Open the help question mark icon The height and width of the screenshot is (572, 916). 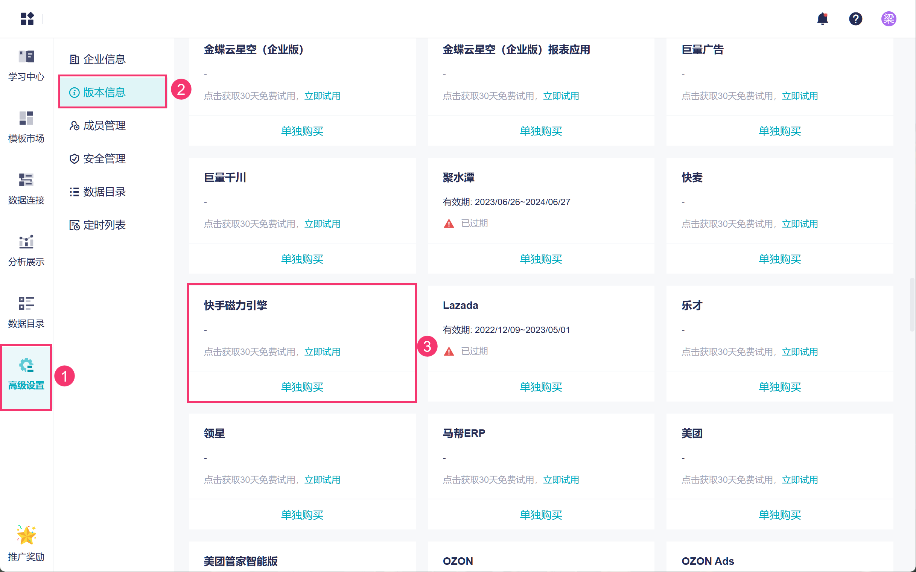click(855, 18)
